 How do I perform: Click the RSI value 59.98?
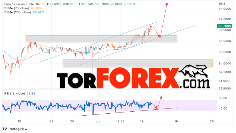tap(31, 93)
